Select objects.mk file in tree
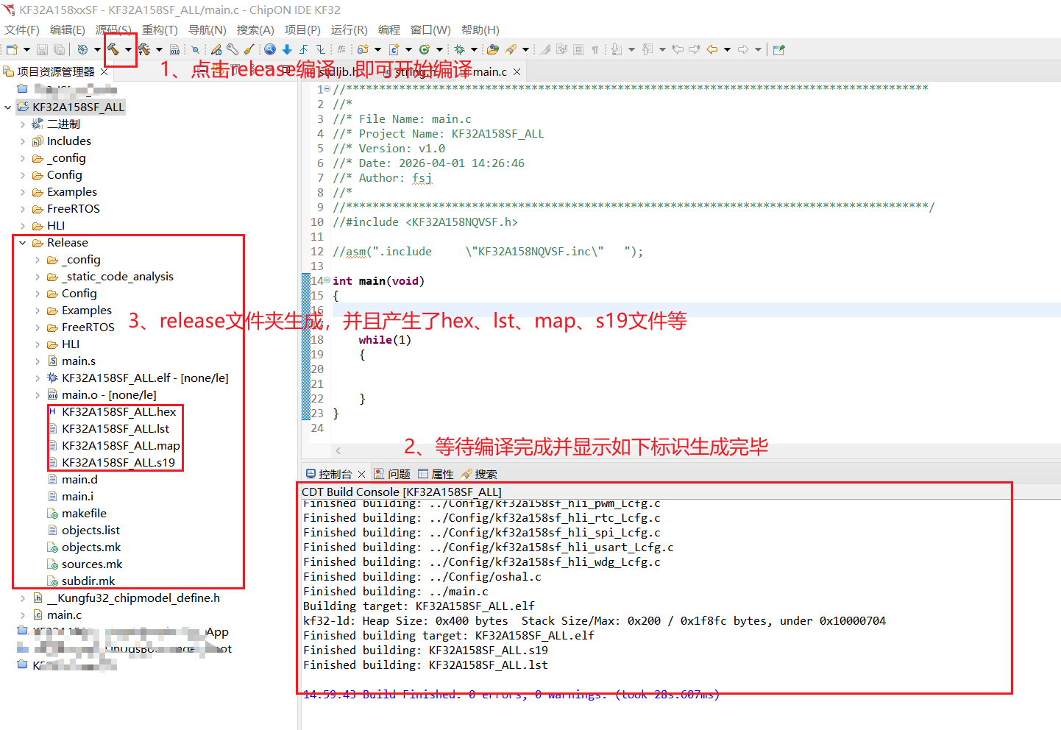Viewport: 1061px width, 730px height. pyautogui.click(x=84, y=547)
